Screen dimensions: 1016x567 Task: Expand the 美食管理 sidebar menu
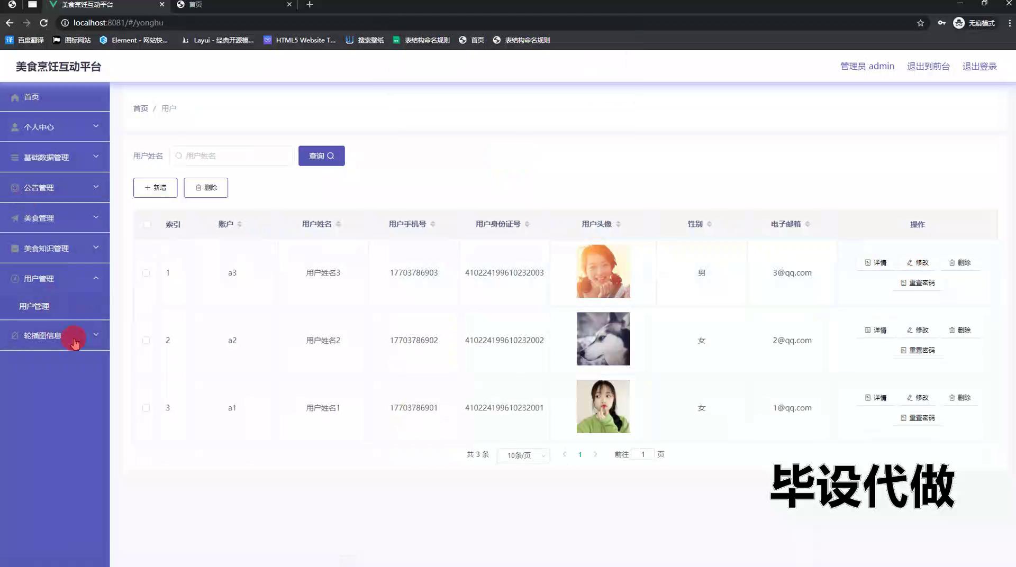pos(55,218)
